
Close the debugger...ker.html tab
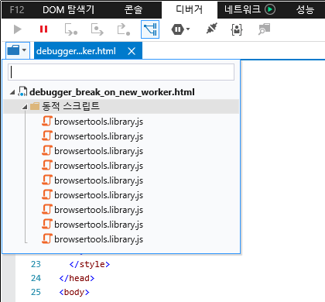132,51
